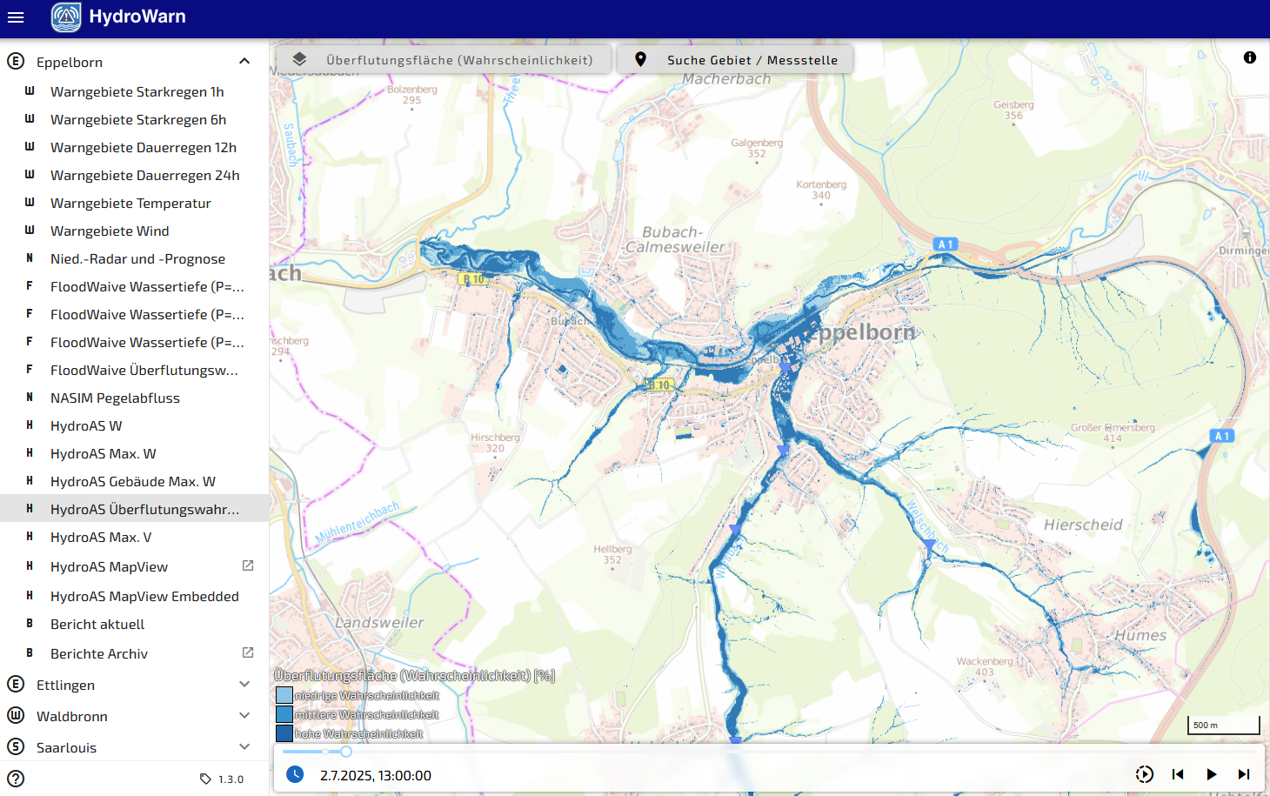
Task: Click the time slider handle
Action: coord(346,752)
